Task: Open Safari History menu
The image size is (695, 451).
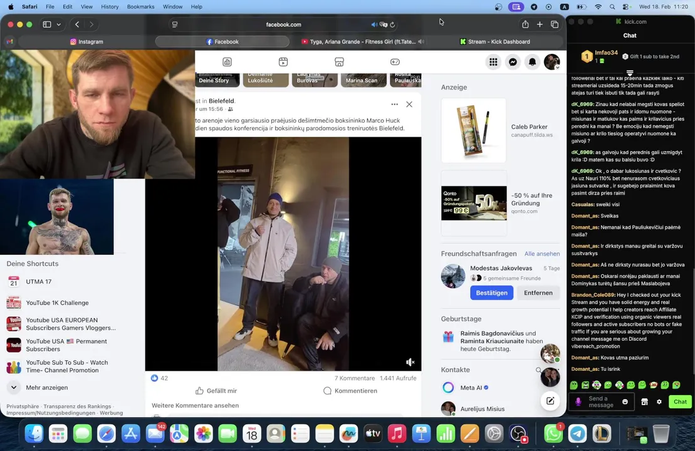Action: [x=110, y=7]
